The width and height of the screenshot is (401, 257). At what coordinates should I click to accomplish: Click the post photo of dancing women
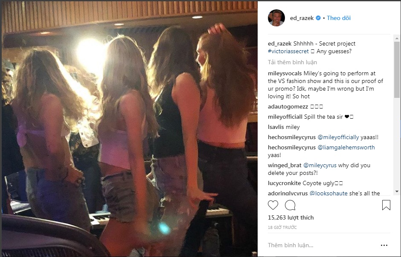[x=129, y=128]
